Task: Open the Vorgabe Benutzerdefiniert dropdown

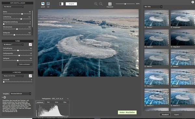Action: pos(21,94)
